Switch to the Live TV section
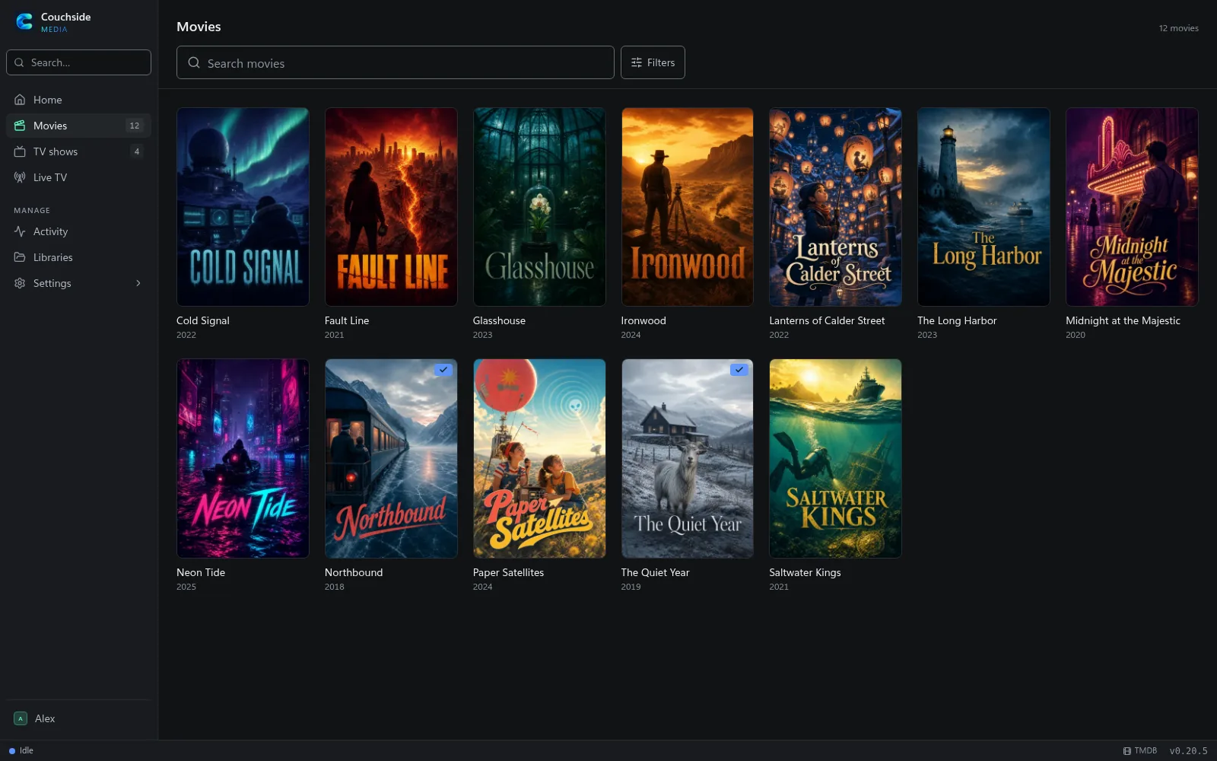 click(x=78, y=177)
